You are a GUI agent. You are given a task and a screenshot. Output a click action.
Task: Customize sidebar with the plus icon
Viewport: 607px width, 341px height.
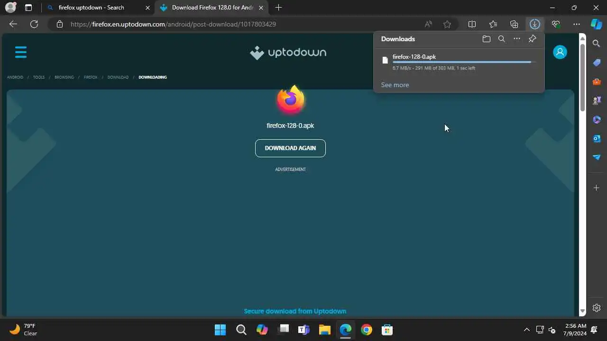point(597,188)
